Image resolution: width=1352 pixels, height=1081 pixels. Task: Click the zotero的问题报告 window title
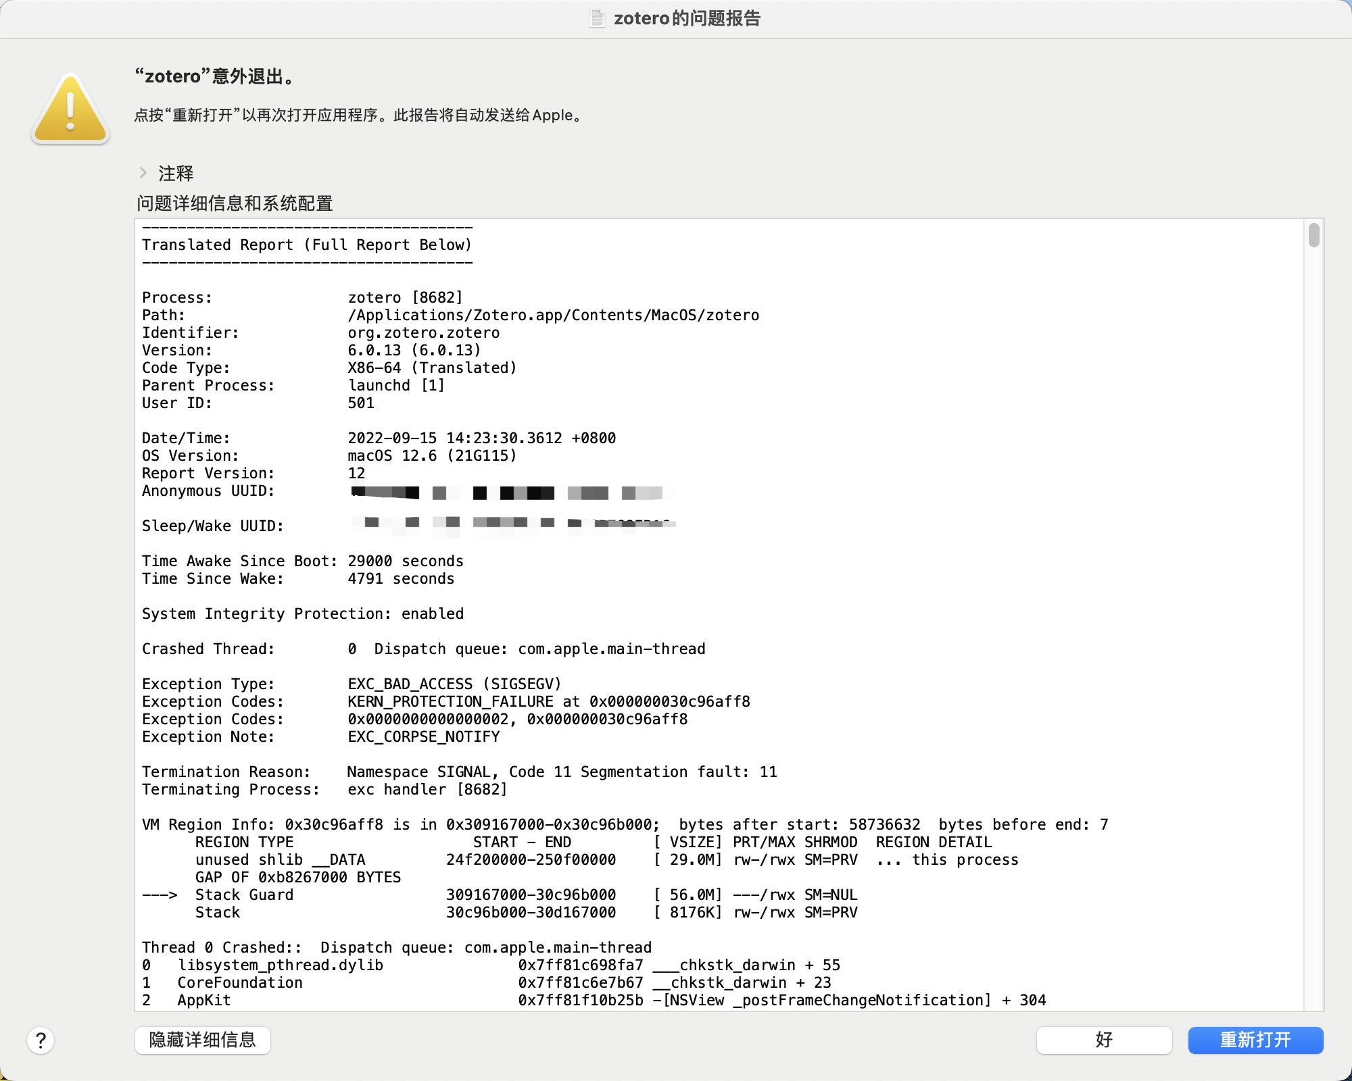click(687, 18)
